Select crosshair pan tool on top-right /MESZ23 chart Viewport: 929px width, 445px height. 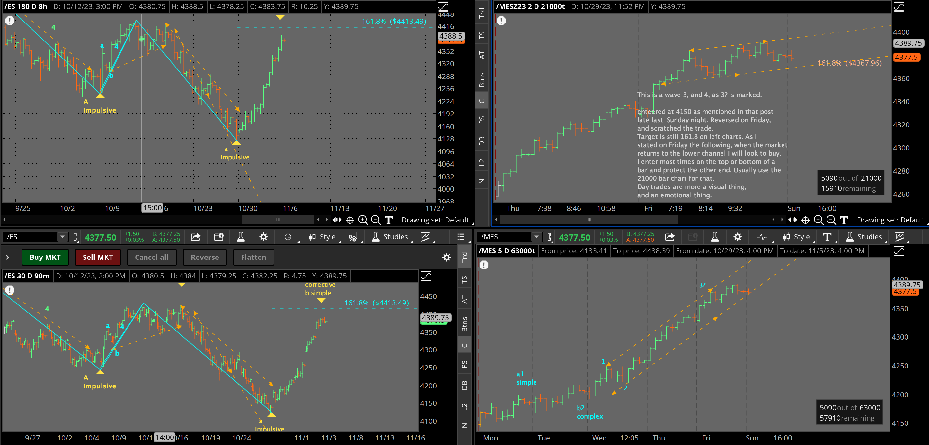[805, 220]
